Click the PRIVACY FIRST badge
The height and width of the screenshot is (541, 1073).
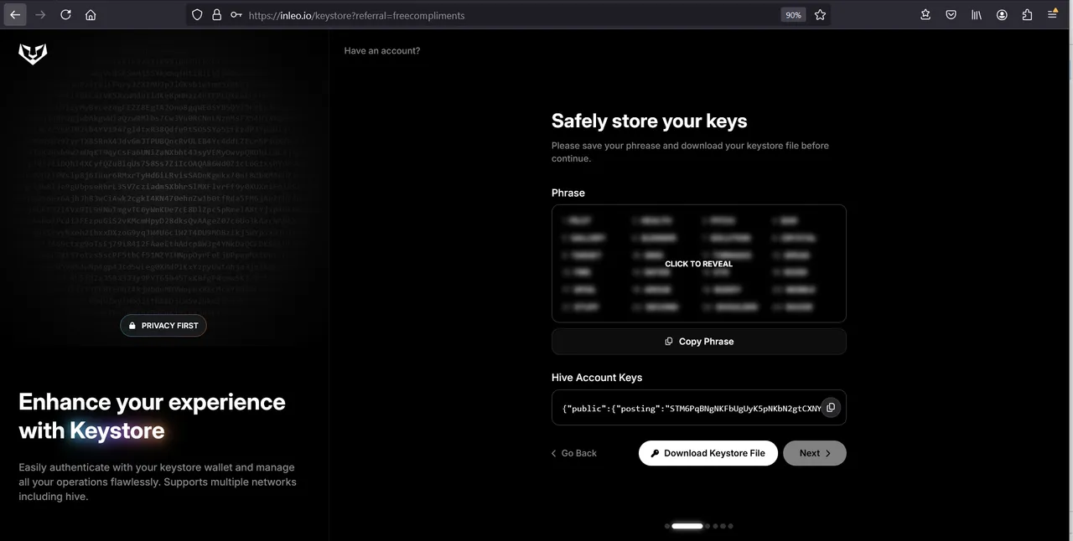pos(163,325)
